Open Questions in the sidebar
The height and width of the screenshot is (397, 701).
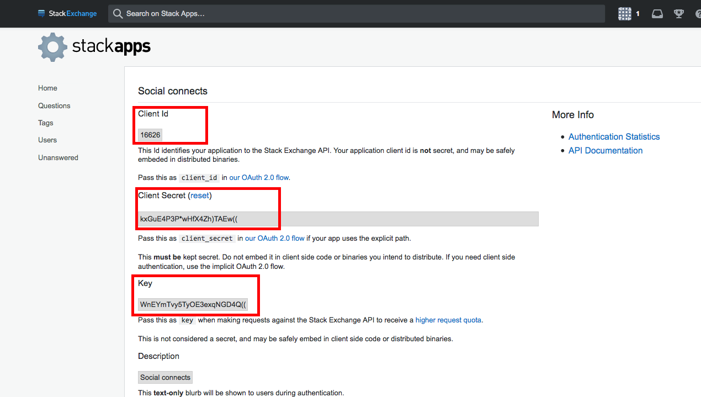[54, 105]
